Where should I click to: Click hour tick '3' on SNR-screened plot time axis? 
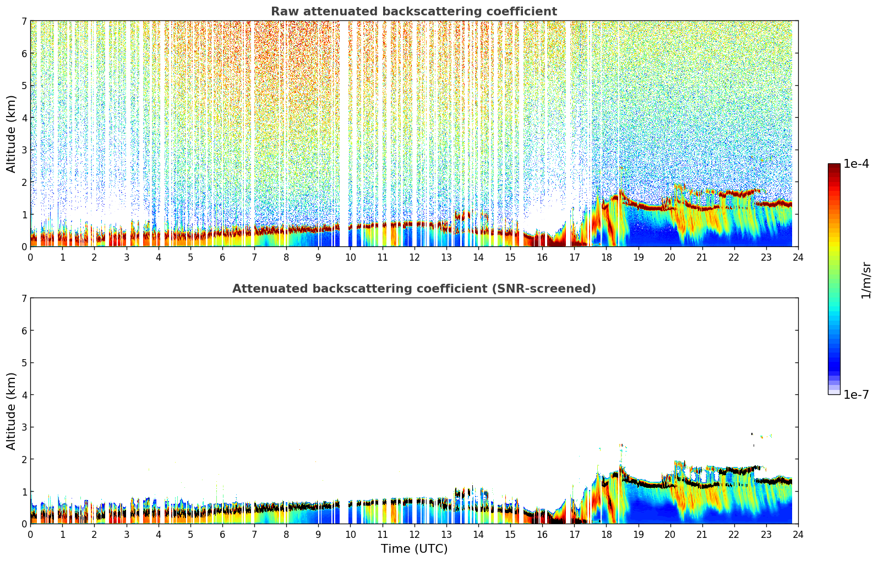coord(127,534)
